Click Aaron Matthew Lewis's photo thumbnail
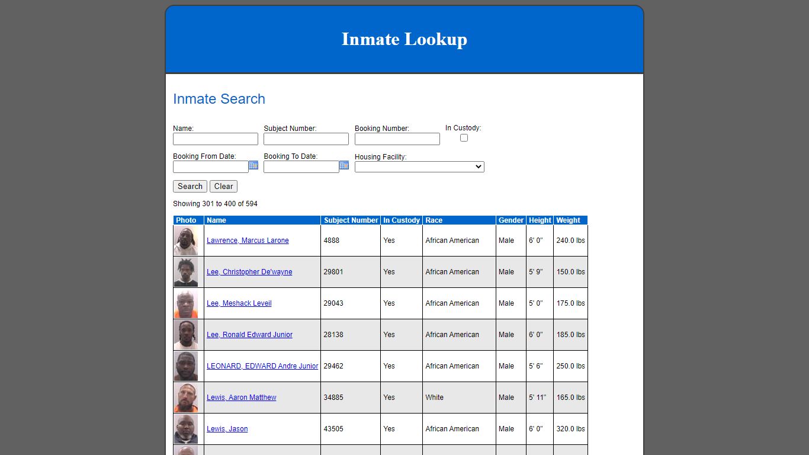Viewport: 809px width, 455px height. [x=186, y=398]
